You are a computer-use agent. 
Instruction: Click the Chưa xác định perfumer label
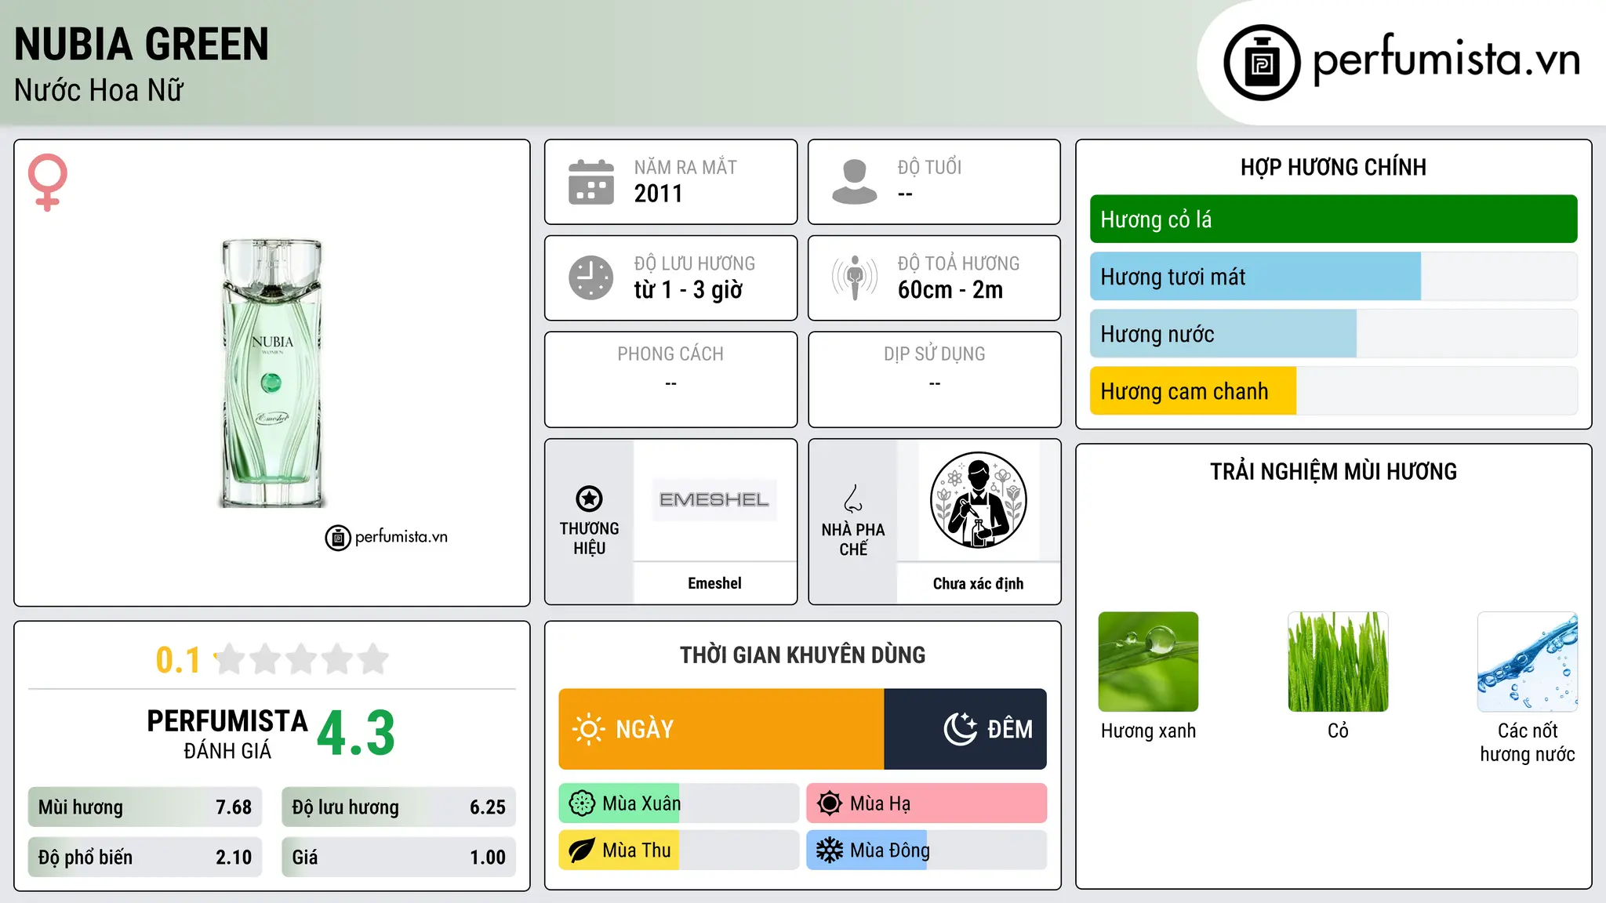(x=978, y=583)
